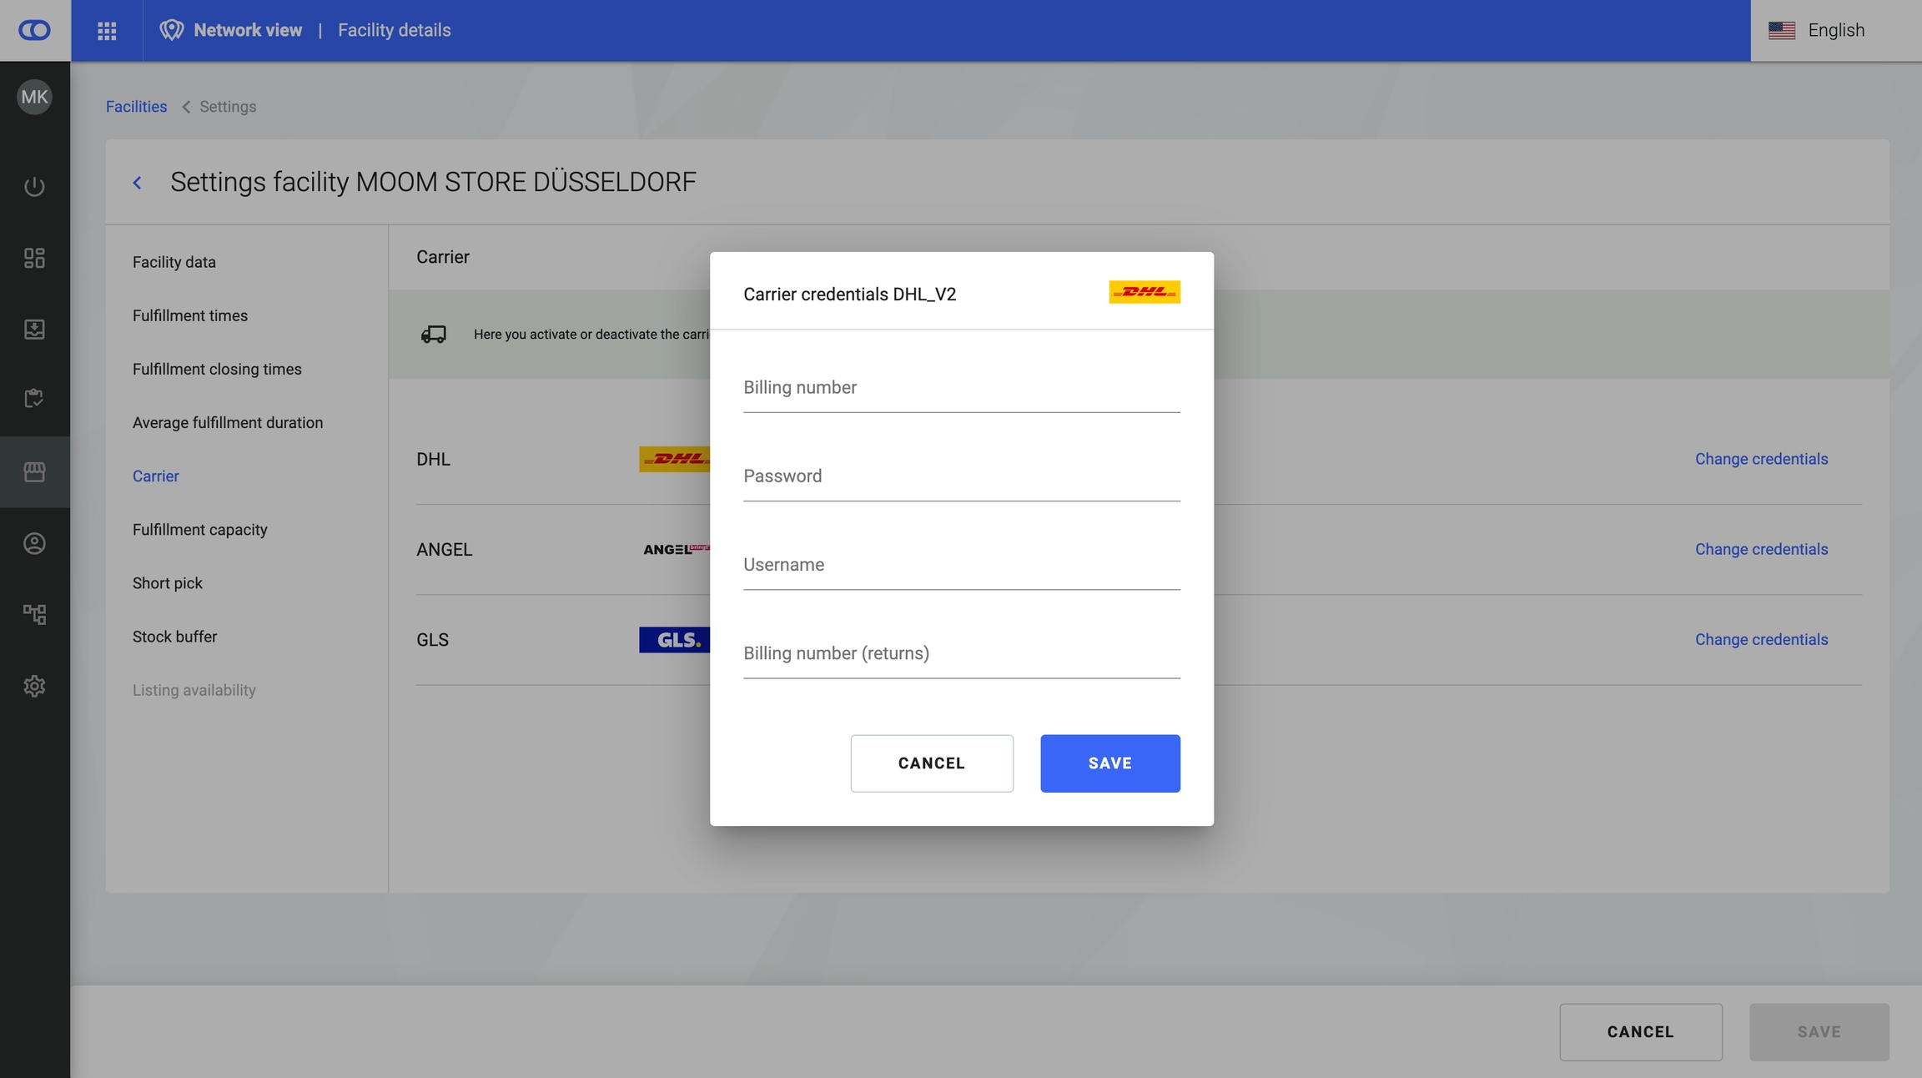Focus the Billing number input field
Screen dimensions: 1922x1078
(x=961, y=389)
